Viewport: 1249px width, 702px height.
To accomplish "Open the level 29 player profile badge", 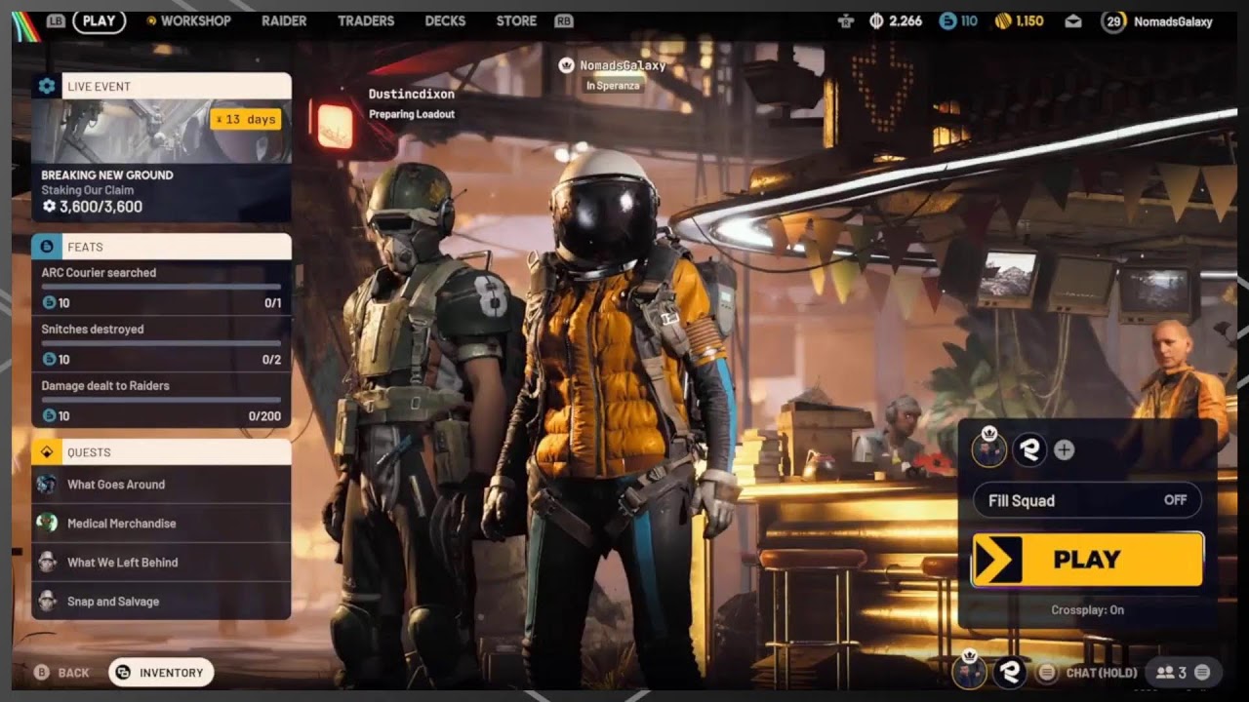I will pyautogui.click(x=1113, y=20).
